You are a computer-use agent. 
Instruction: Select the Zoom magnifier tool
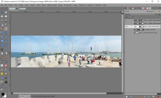pyautogui.click(x=2, y=90)
